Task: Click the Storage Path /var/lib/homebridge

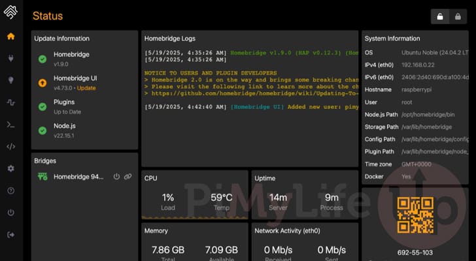Action: pos(426,127)
